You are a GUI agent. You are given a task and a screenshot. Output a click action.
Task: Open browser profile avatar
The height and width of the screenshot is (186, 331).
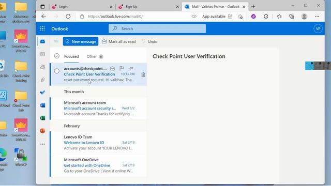click(x=304, y=16)
